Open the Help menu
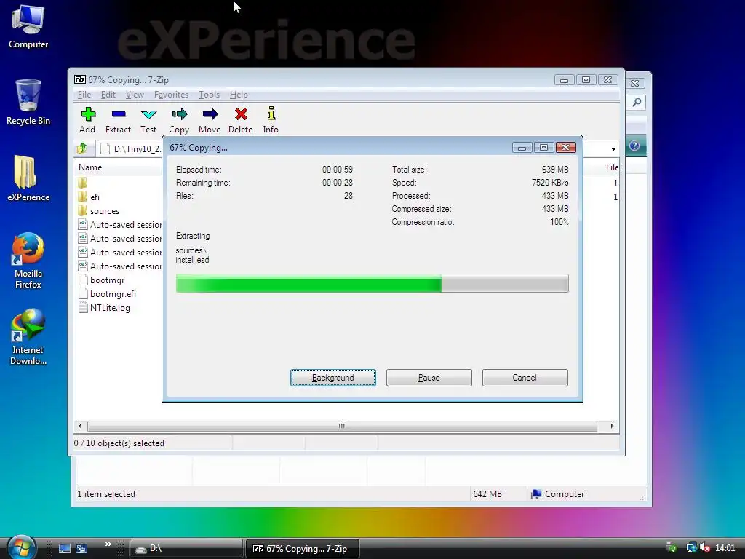Screen dimensions: 745x559 coord(239,95)
